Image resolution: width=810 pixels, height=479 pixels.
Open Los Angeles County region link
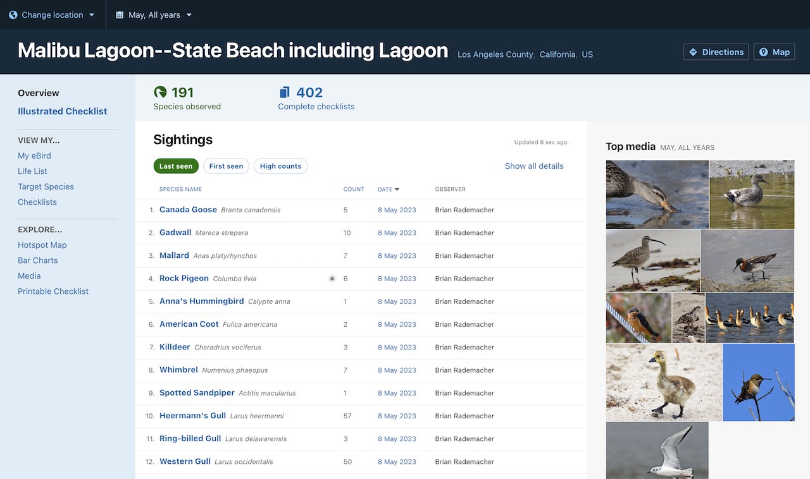coord(495,54)
